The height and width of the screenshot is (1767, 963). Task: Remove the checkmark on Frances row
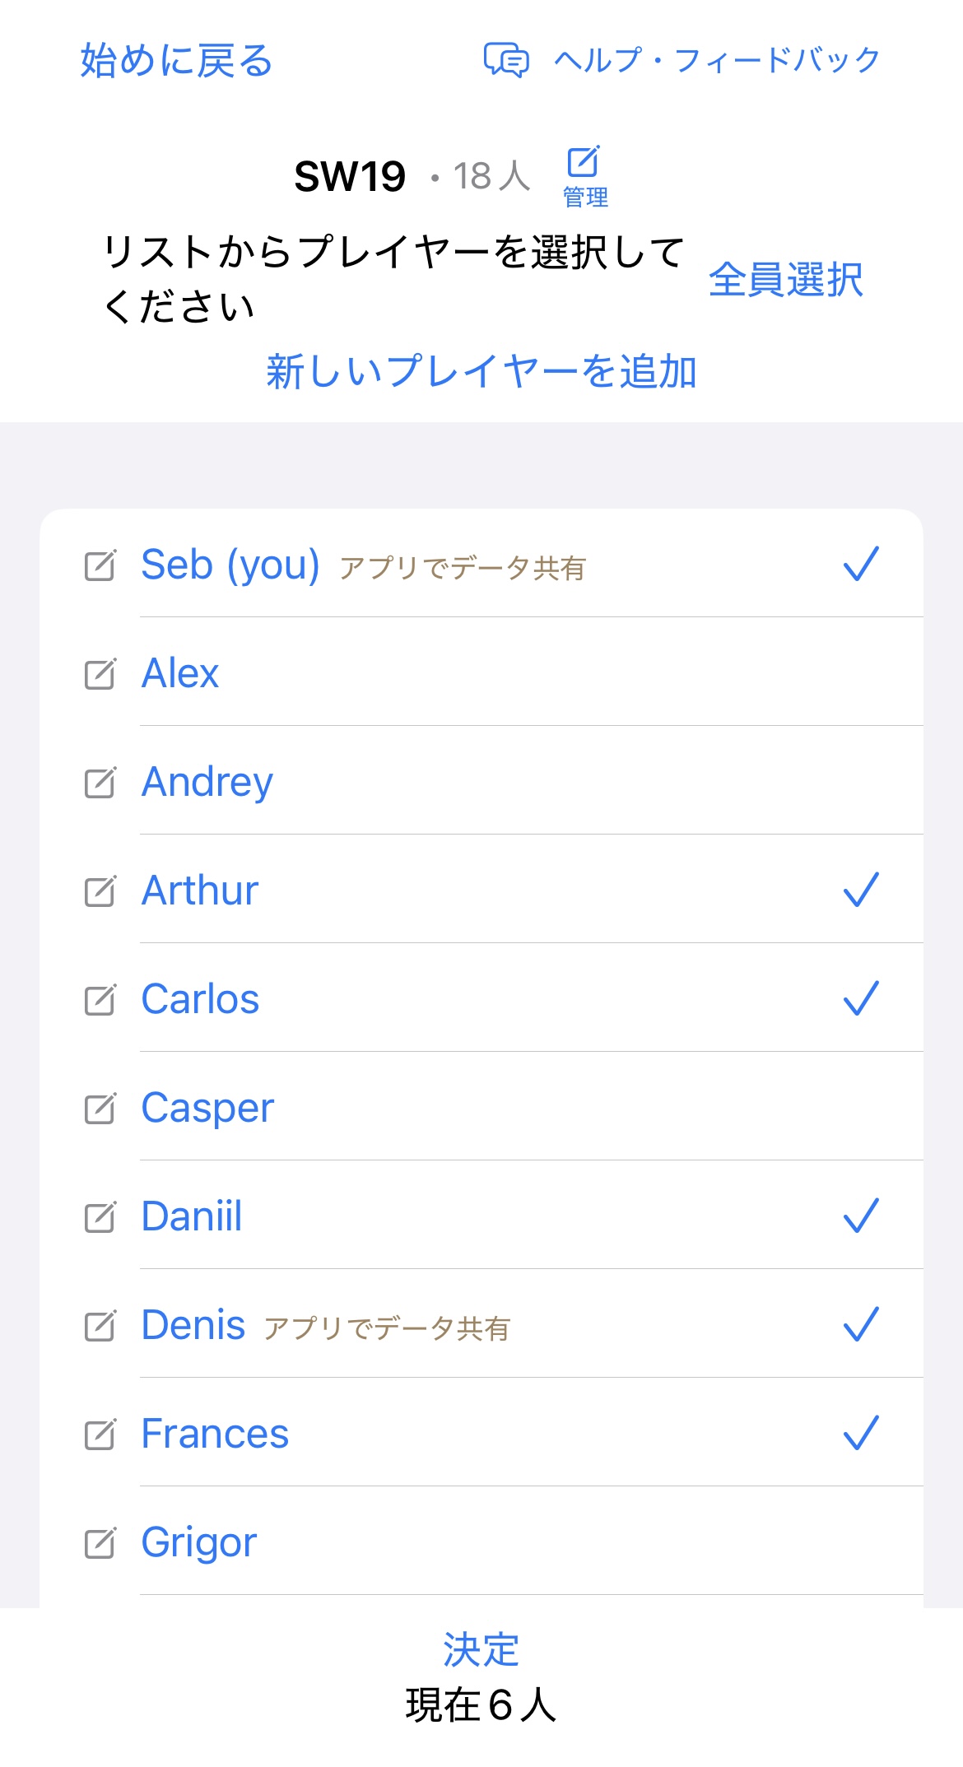[x=861, y=1433]
